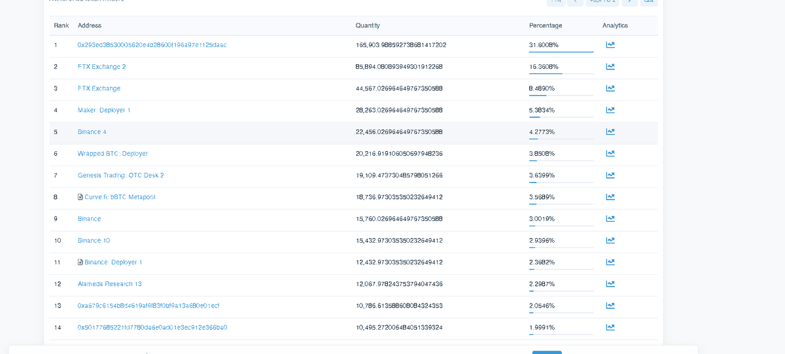Open analytics chart for FTX Exchange row
This screenshot has width=785, height=354.
(x=610, y=88)
